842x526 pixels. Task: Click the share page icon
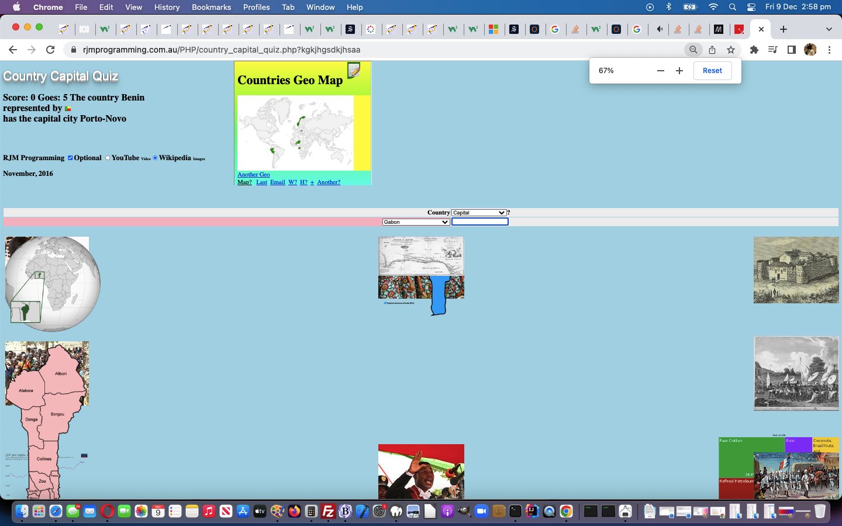(712, 50)
